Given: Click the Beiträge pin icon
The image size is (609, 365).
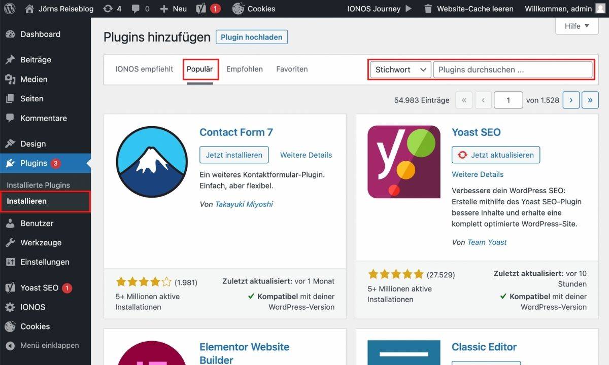Looking at the screenshot, I should (10, 60).
